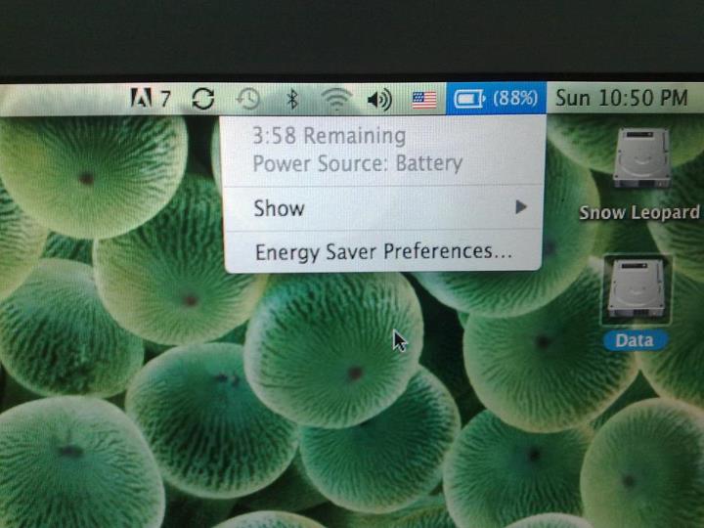Click the 88% battery percentage text
Image resolution: width=704 pixels, height=528 pixels.
point(515,99)
